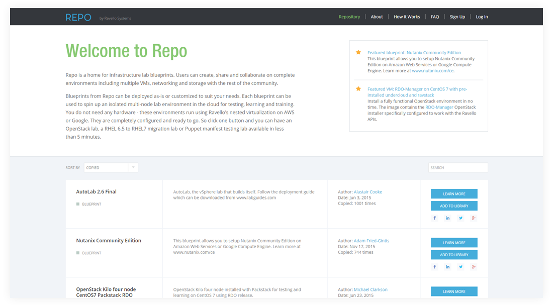553x306 pixels.
Task: Click the star icon beside Featured blueprint
Action: [x=358, y=52]
